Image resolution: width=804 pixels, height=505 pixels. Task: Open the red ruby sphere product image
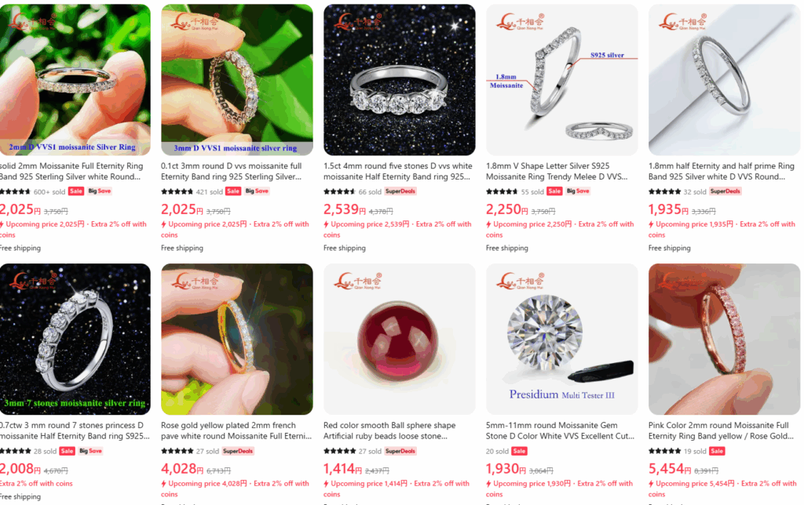click(x=400, y=339)
